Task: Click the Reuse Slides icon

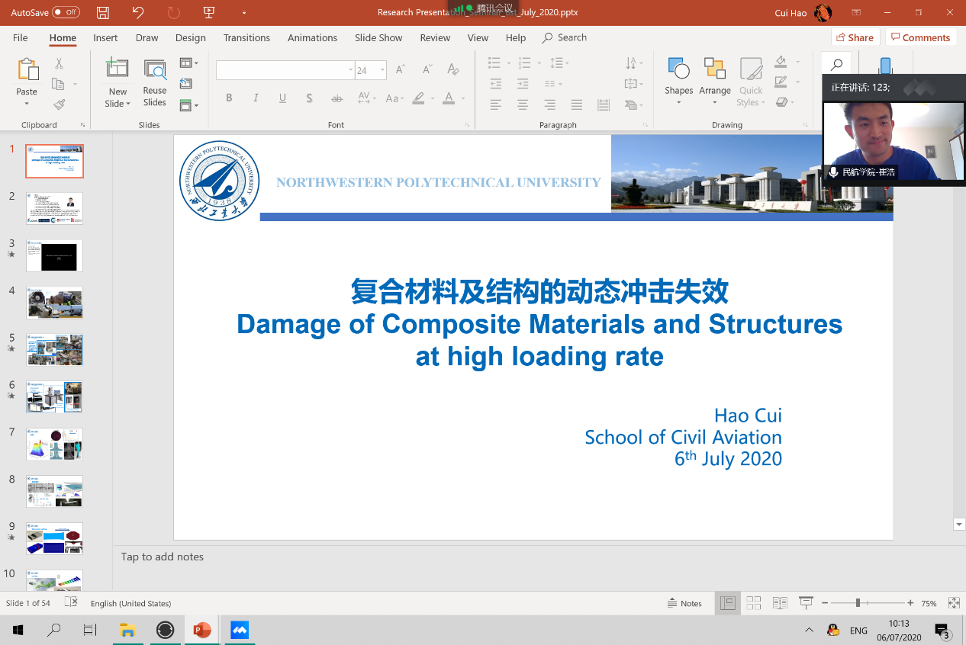Action: pyautogui.click(x=155, y=84)
